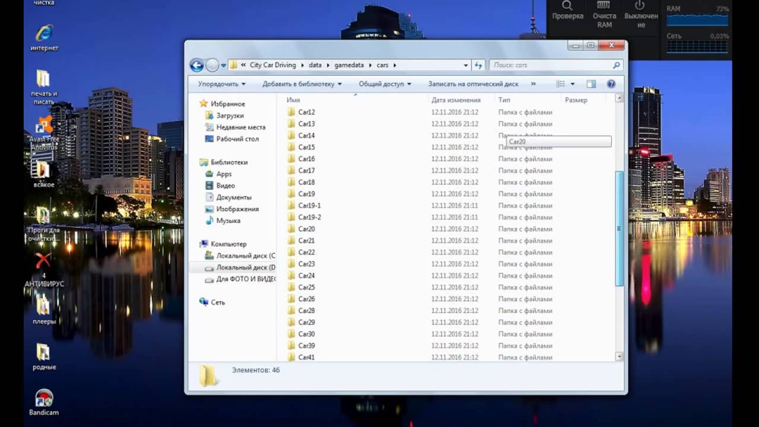
Task: Select Библиотеки in the navigation pane
Action: click(229, 162)
